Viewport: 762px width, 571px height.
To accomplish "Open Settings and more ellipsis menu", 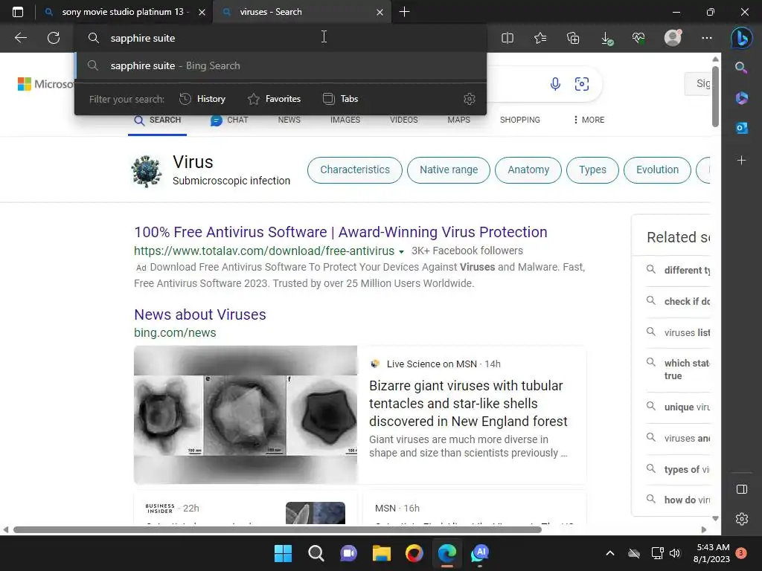I will (707, 38).
